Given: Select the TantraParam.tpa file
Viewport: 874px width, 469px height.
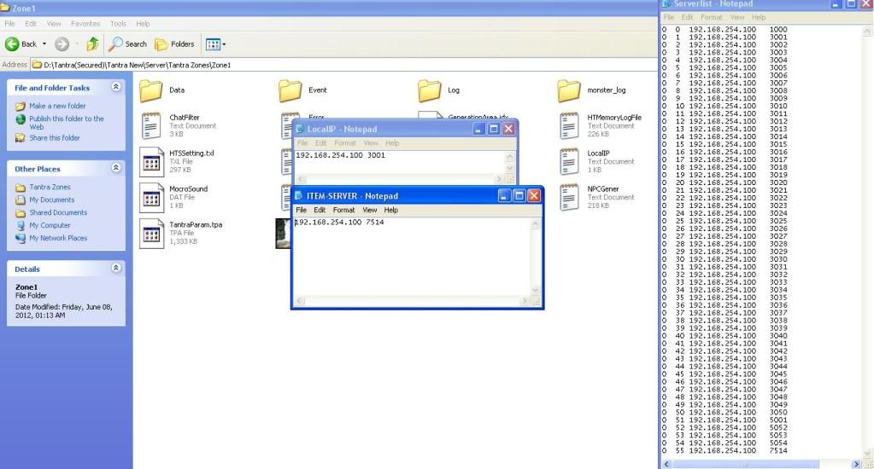Looking at the screenshot, I should pos(151,232).
